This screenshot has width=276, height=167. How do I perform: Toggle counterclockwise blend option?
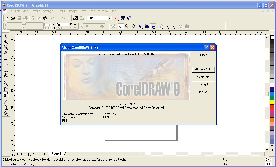pyautogui.click(x=133, y=26)
